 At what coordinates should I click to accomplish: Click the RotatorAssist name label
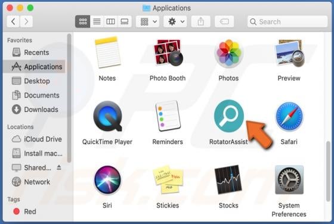[x=228, y=142]
